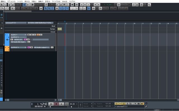This screenshot has height=111, width=179.
Task: Click the heart icon in the top toolbar
Action: coord(119,5)
